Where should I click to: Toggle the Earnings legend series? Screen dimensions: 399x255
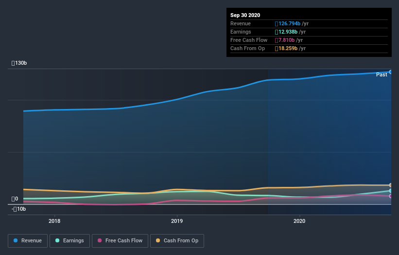[x=69, y=241]
